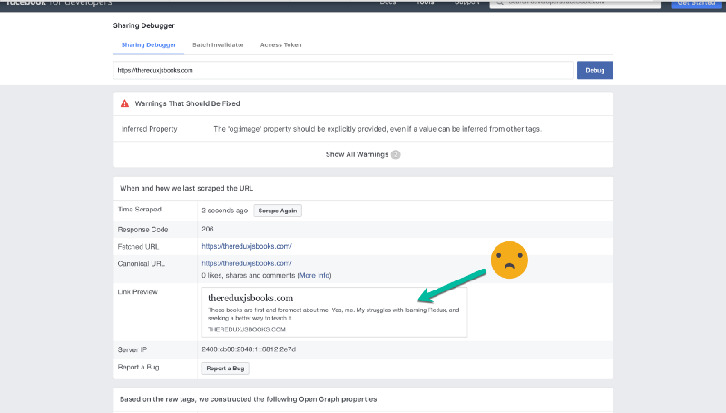
Task: Click the Time Scraped label
Action: click(140, 210)
